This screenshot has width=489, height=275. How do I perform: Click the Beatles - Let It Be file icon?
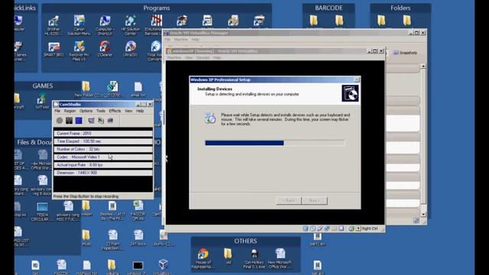[x=112, y=211]
